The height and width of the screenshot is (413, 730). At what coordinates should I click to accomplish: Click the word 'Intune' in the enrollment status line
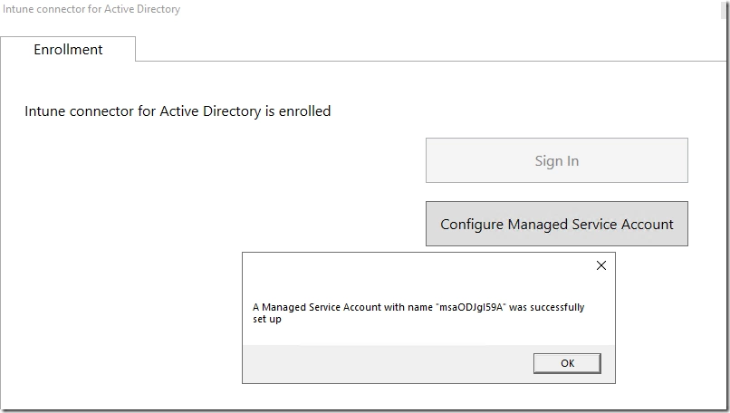(44, 111)
